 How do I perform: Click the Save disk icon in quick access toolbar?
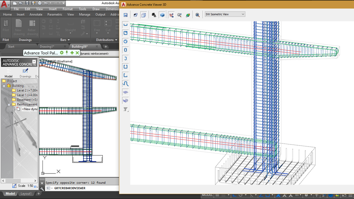pos(27,3)
